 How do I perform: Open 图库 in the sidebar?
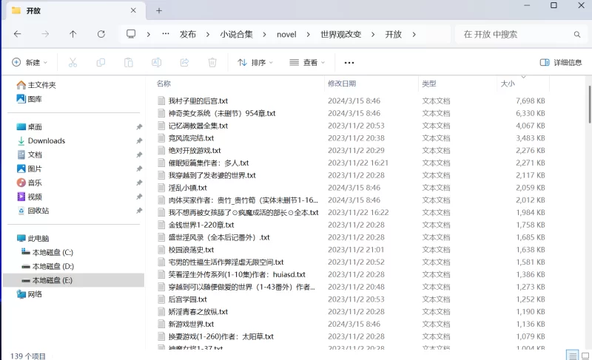(x=29, y=99)
